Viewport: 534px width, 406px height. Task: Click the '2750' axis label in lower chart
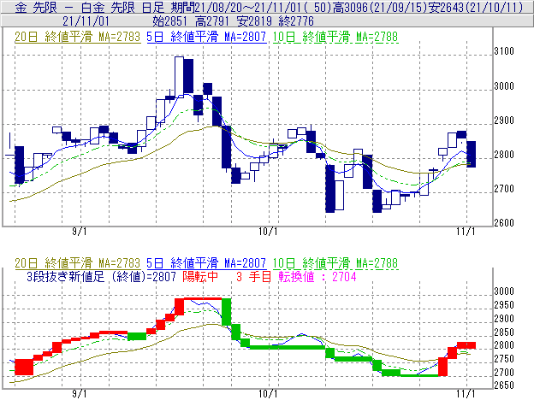tap(504, 359)
